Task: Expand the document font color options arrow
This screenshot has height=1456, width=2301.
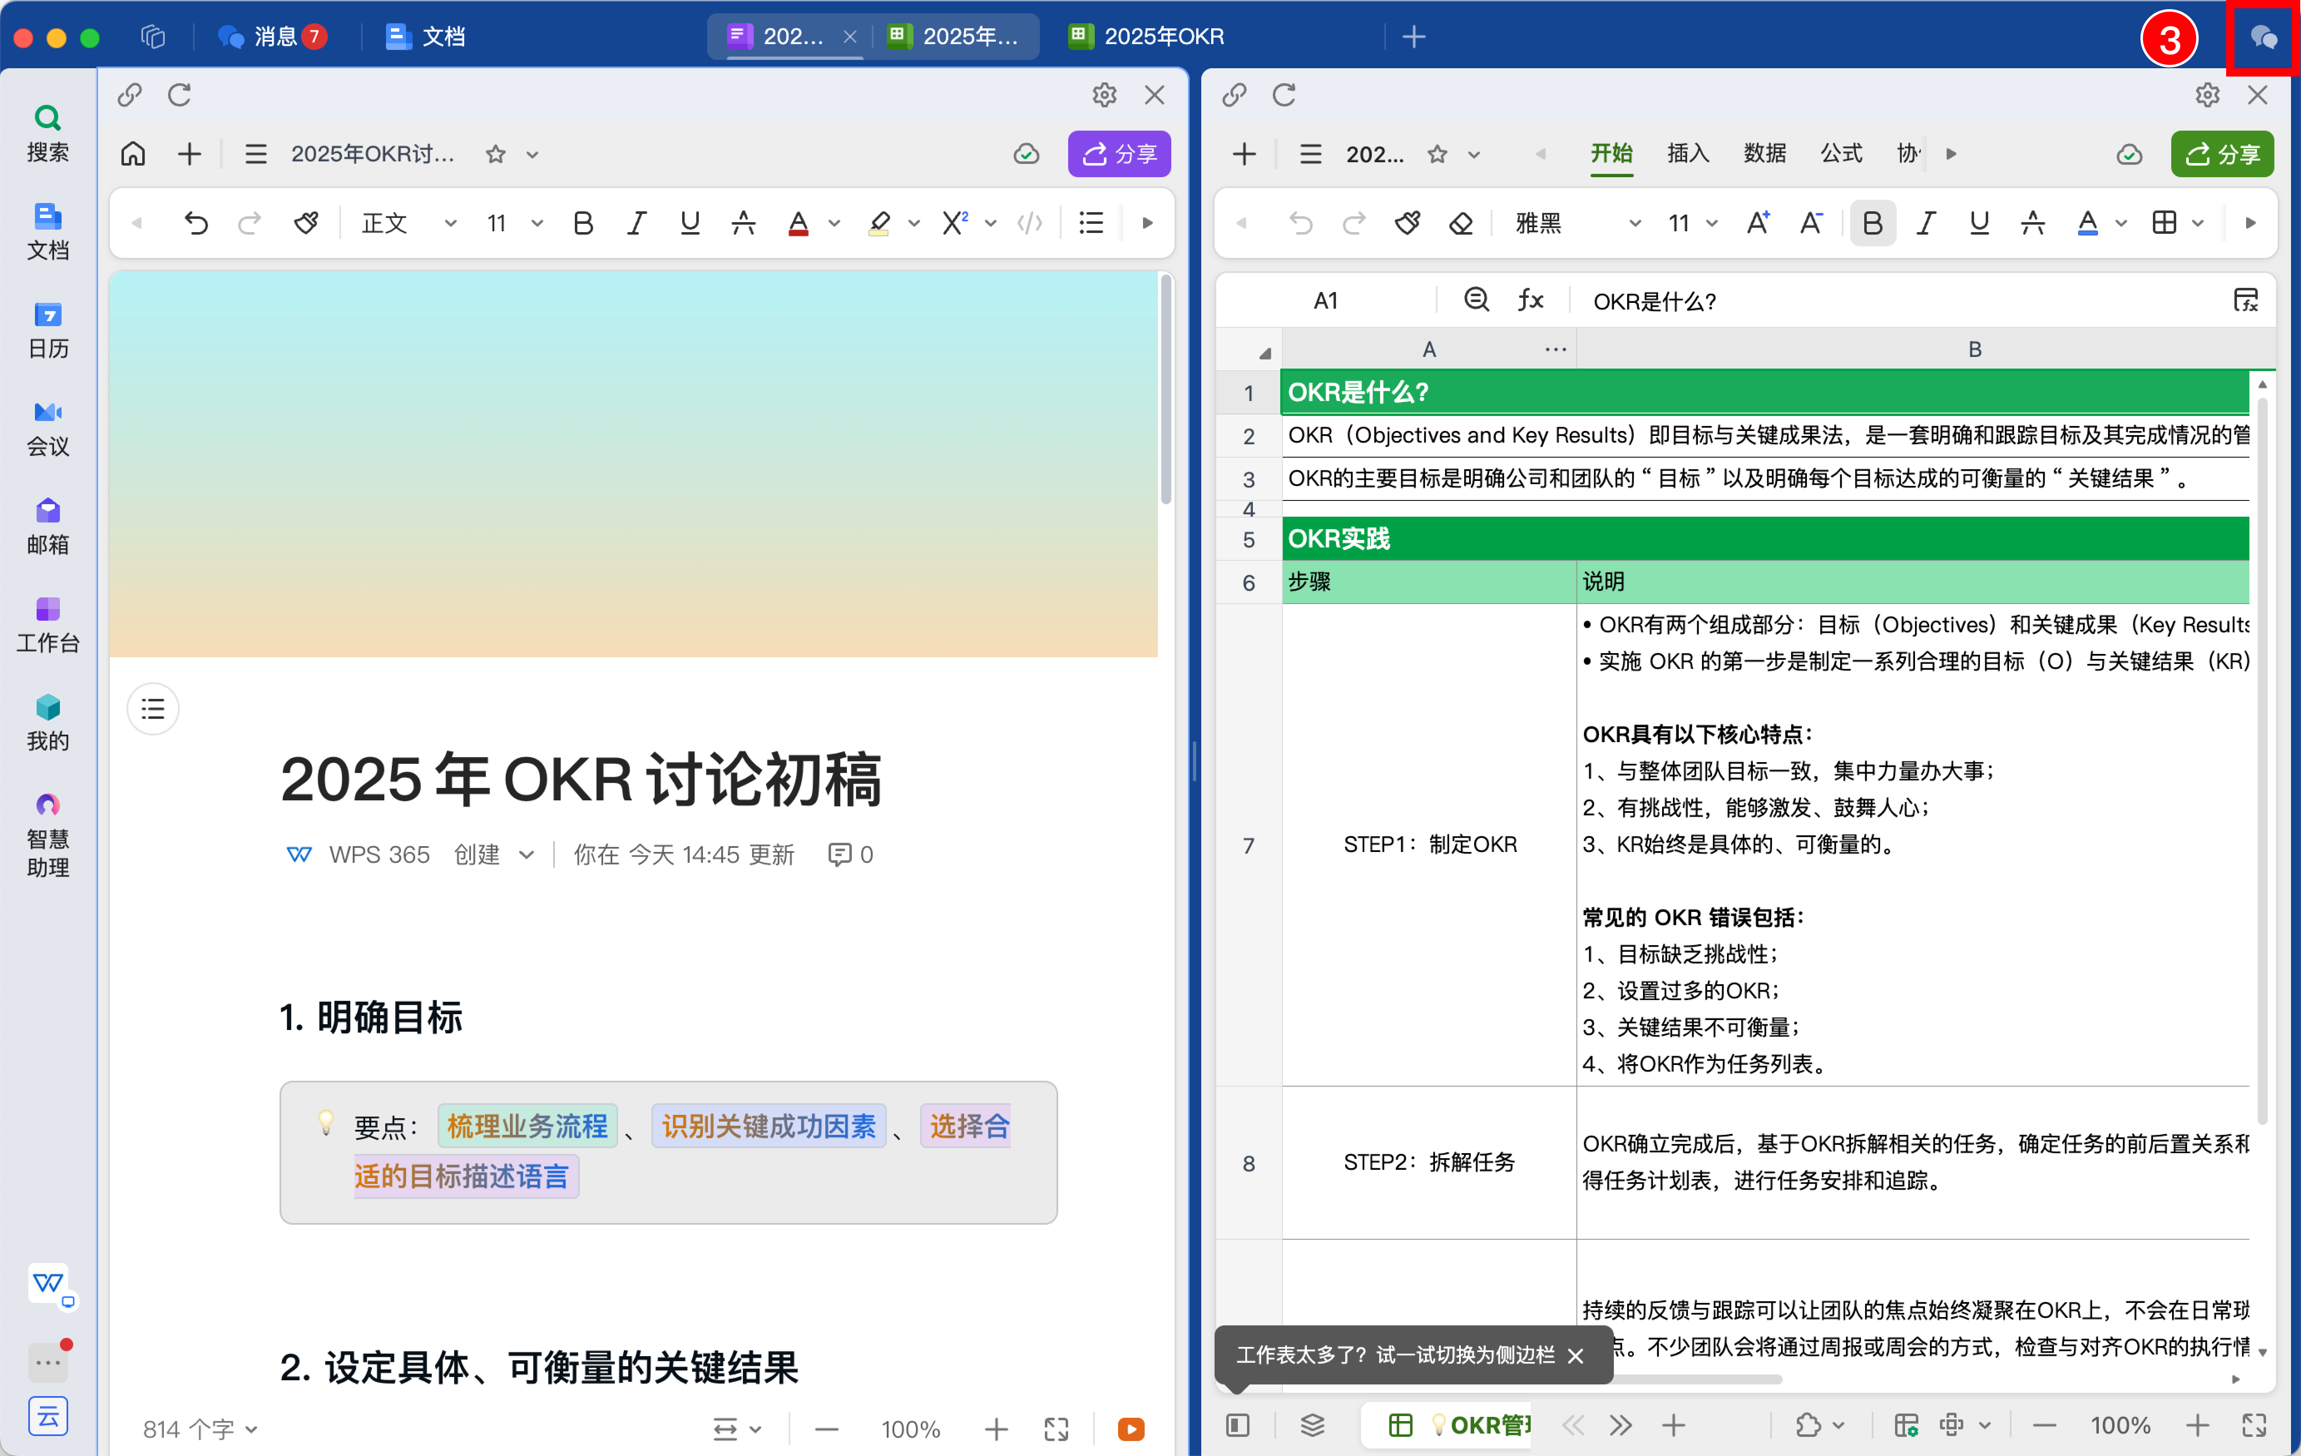Action: pos(834,224)
